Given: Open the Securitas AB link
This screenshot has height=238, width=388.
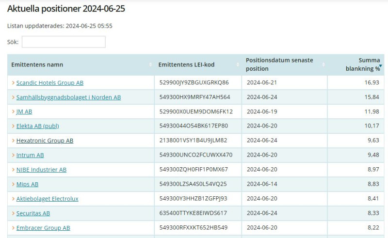Looking at the screenshot, I should tap(33, 213).
